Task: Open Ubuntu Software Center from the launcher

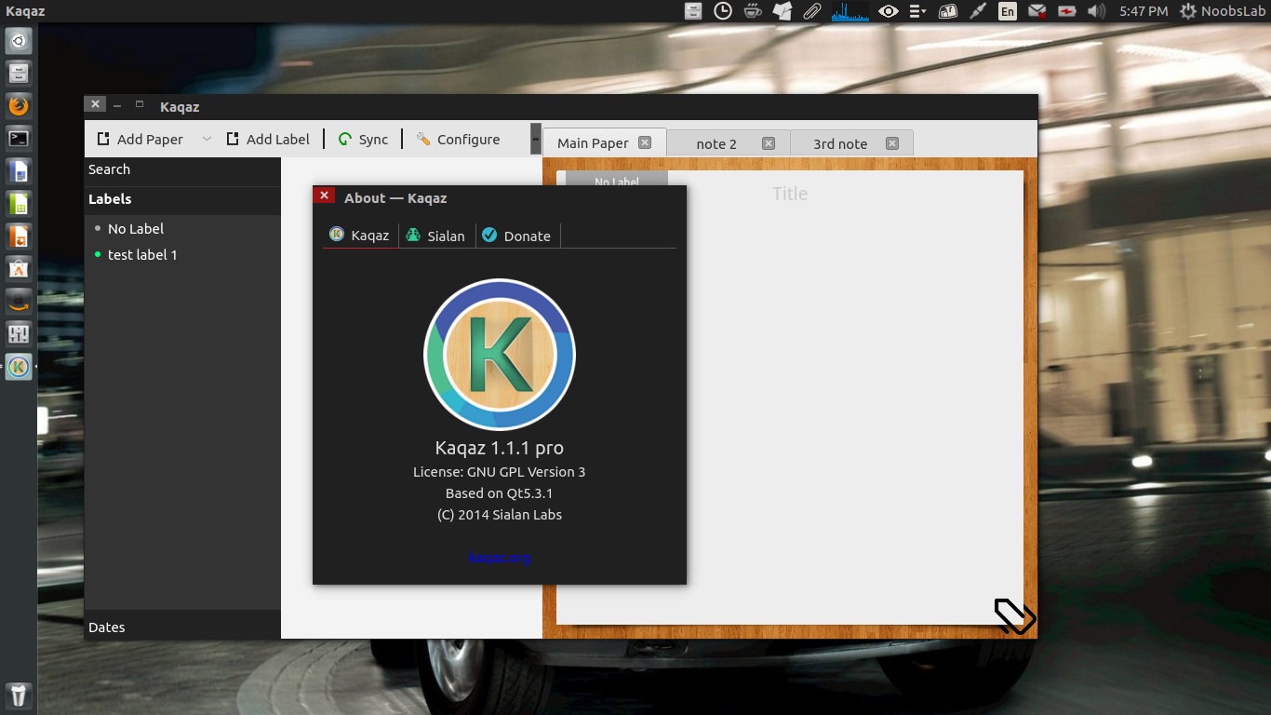Action: [20, 269]
